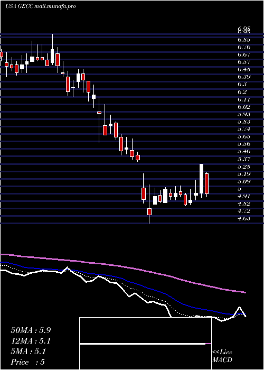This screenshot has height=370, width=264.
Task: Click the 6.11 price axis label
Action: click(x=244, y=99)
